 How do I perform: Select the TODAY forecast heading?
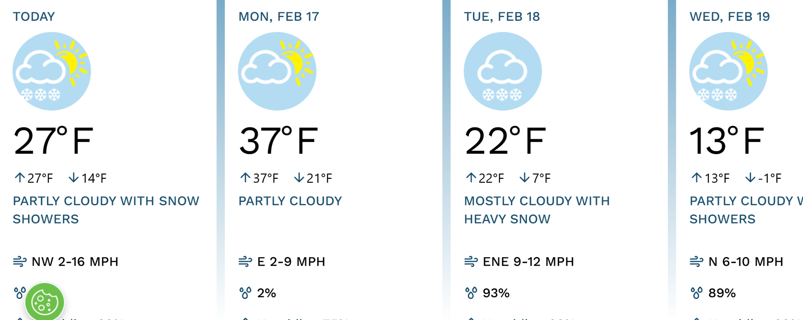[34, 17]
